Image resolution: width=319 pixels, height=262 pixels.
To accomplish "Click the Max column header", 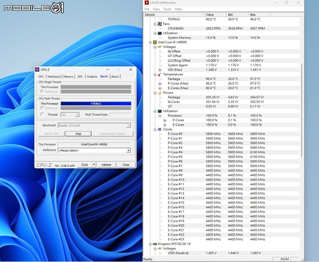I will 259,15.
